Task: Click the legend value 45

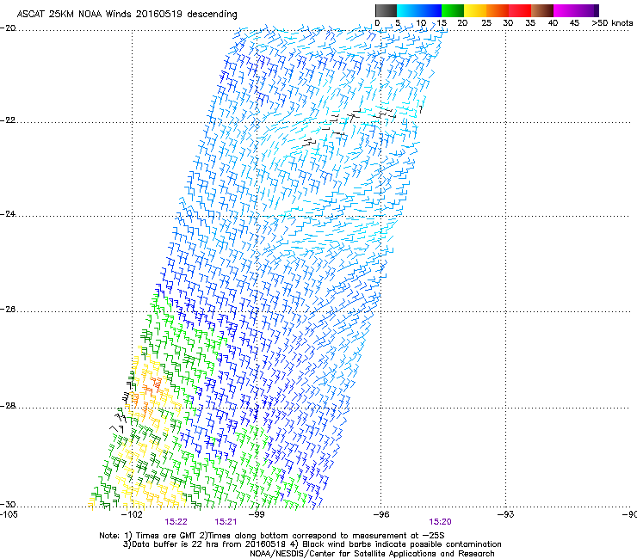Action: click(574, 23)
